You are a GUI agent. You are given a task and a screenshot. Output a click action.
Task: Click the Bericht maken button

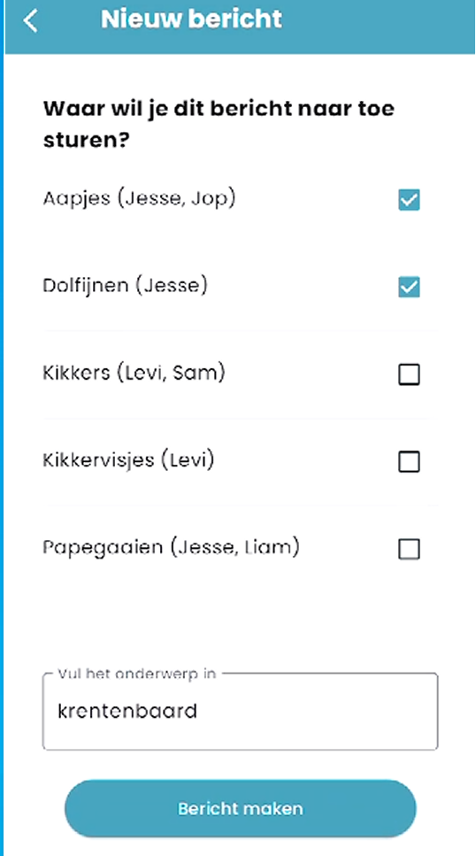click(x=240, y=808)
